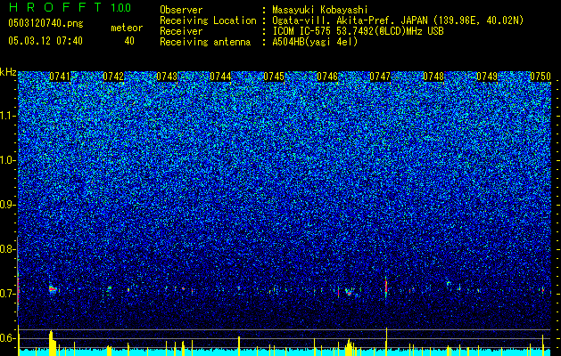Viewport: 561px width, 356px height.
Task: Click the 0744 time marker
Action: coord(220,77)
